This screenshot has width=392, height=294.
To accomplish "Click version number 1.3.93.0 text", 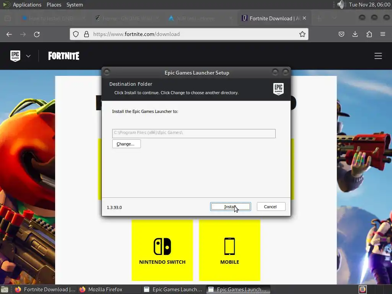I will 114,207.
